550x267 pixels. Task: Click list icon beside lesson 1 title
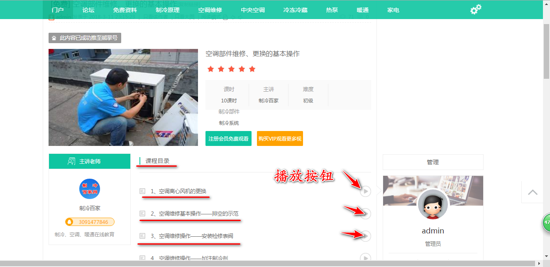click(x=142, y=191)
